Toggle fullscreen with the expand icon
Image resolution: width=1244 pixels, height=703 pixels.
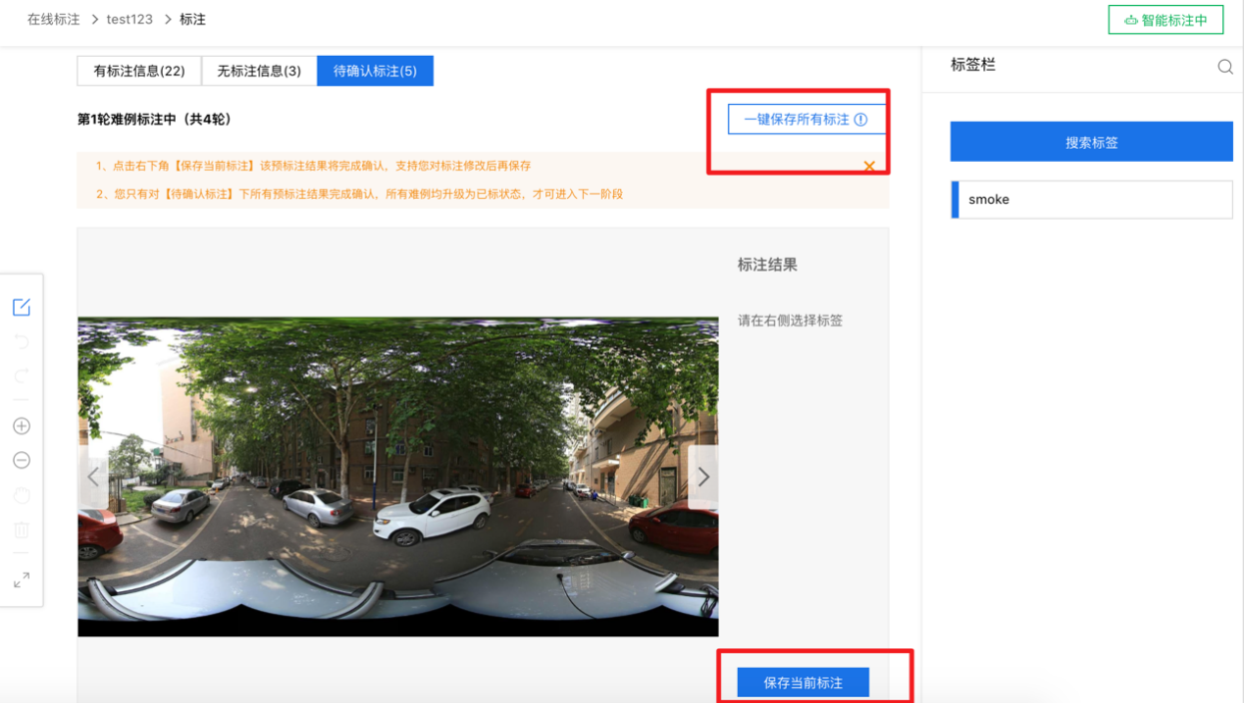coord(22,580)
